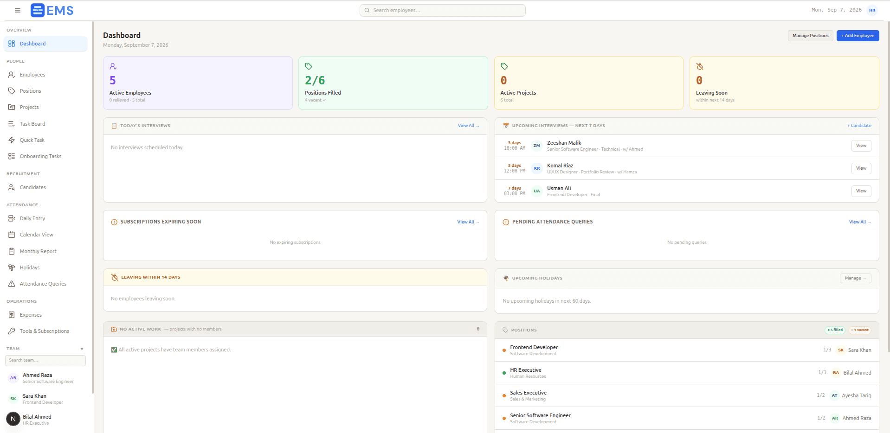Click the Positions tag icon in sidebar
The image size is (890, 433).
[12, 91]
